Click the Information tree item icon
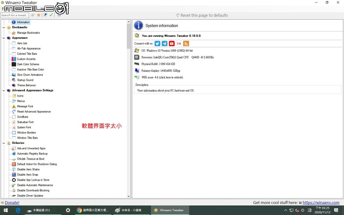 (14, 22)
